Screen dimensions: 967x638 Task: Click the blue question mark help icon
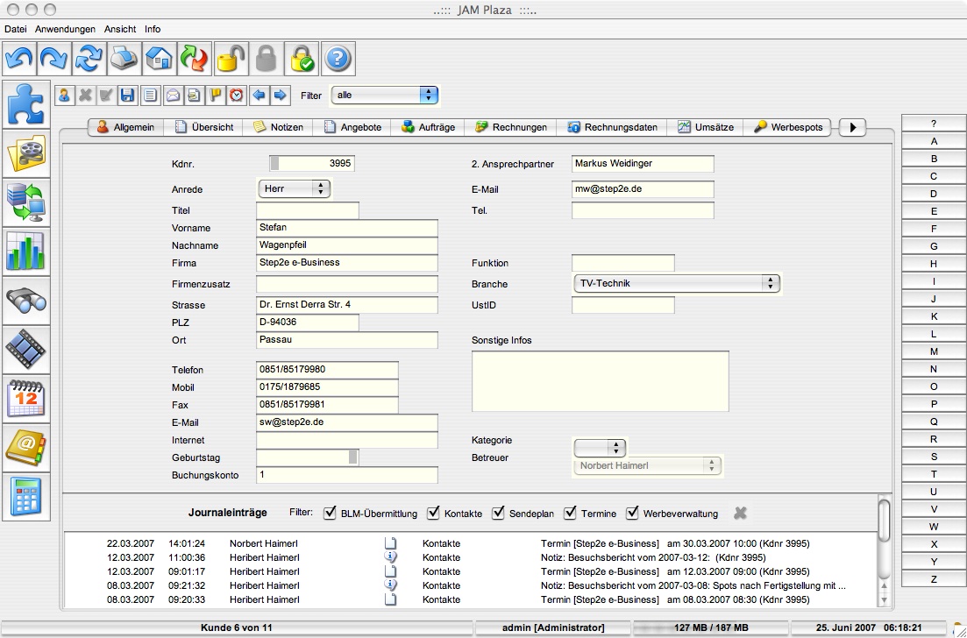click(338, 59)
